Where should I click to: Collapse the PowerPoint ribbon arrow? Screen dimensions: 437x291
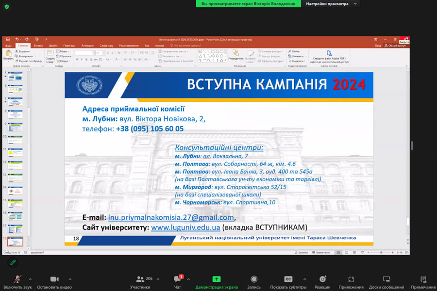(x=406, y=66)
